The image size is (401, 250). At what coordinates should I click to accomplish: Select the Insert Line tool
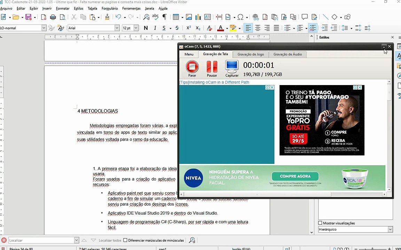tap(325, 17)
